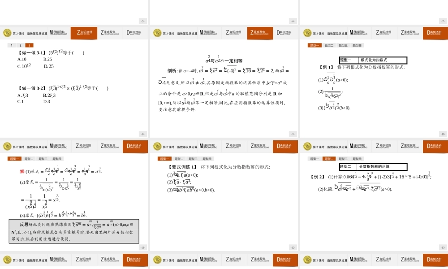Open the 目标导航 icon on bottom-left slide

coord(58,146)
